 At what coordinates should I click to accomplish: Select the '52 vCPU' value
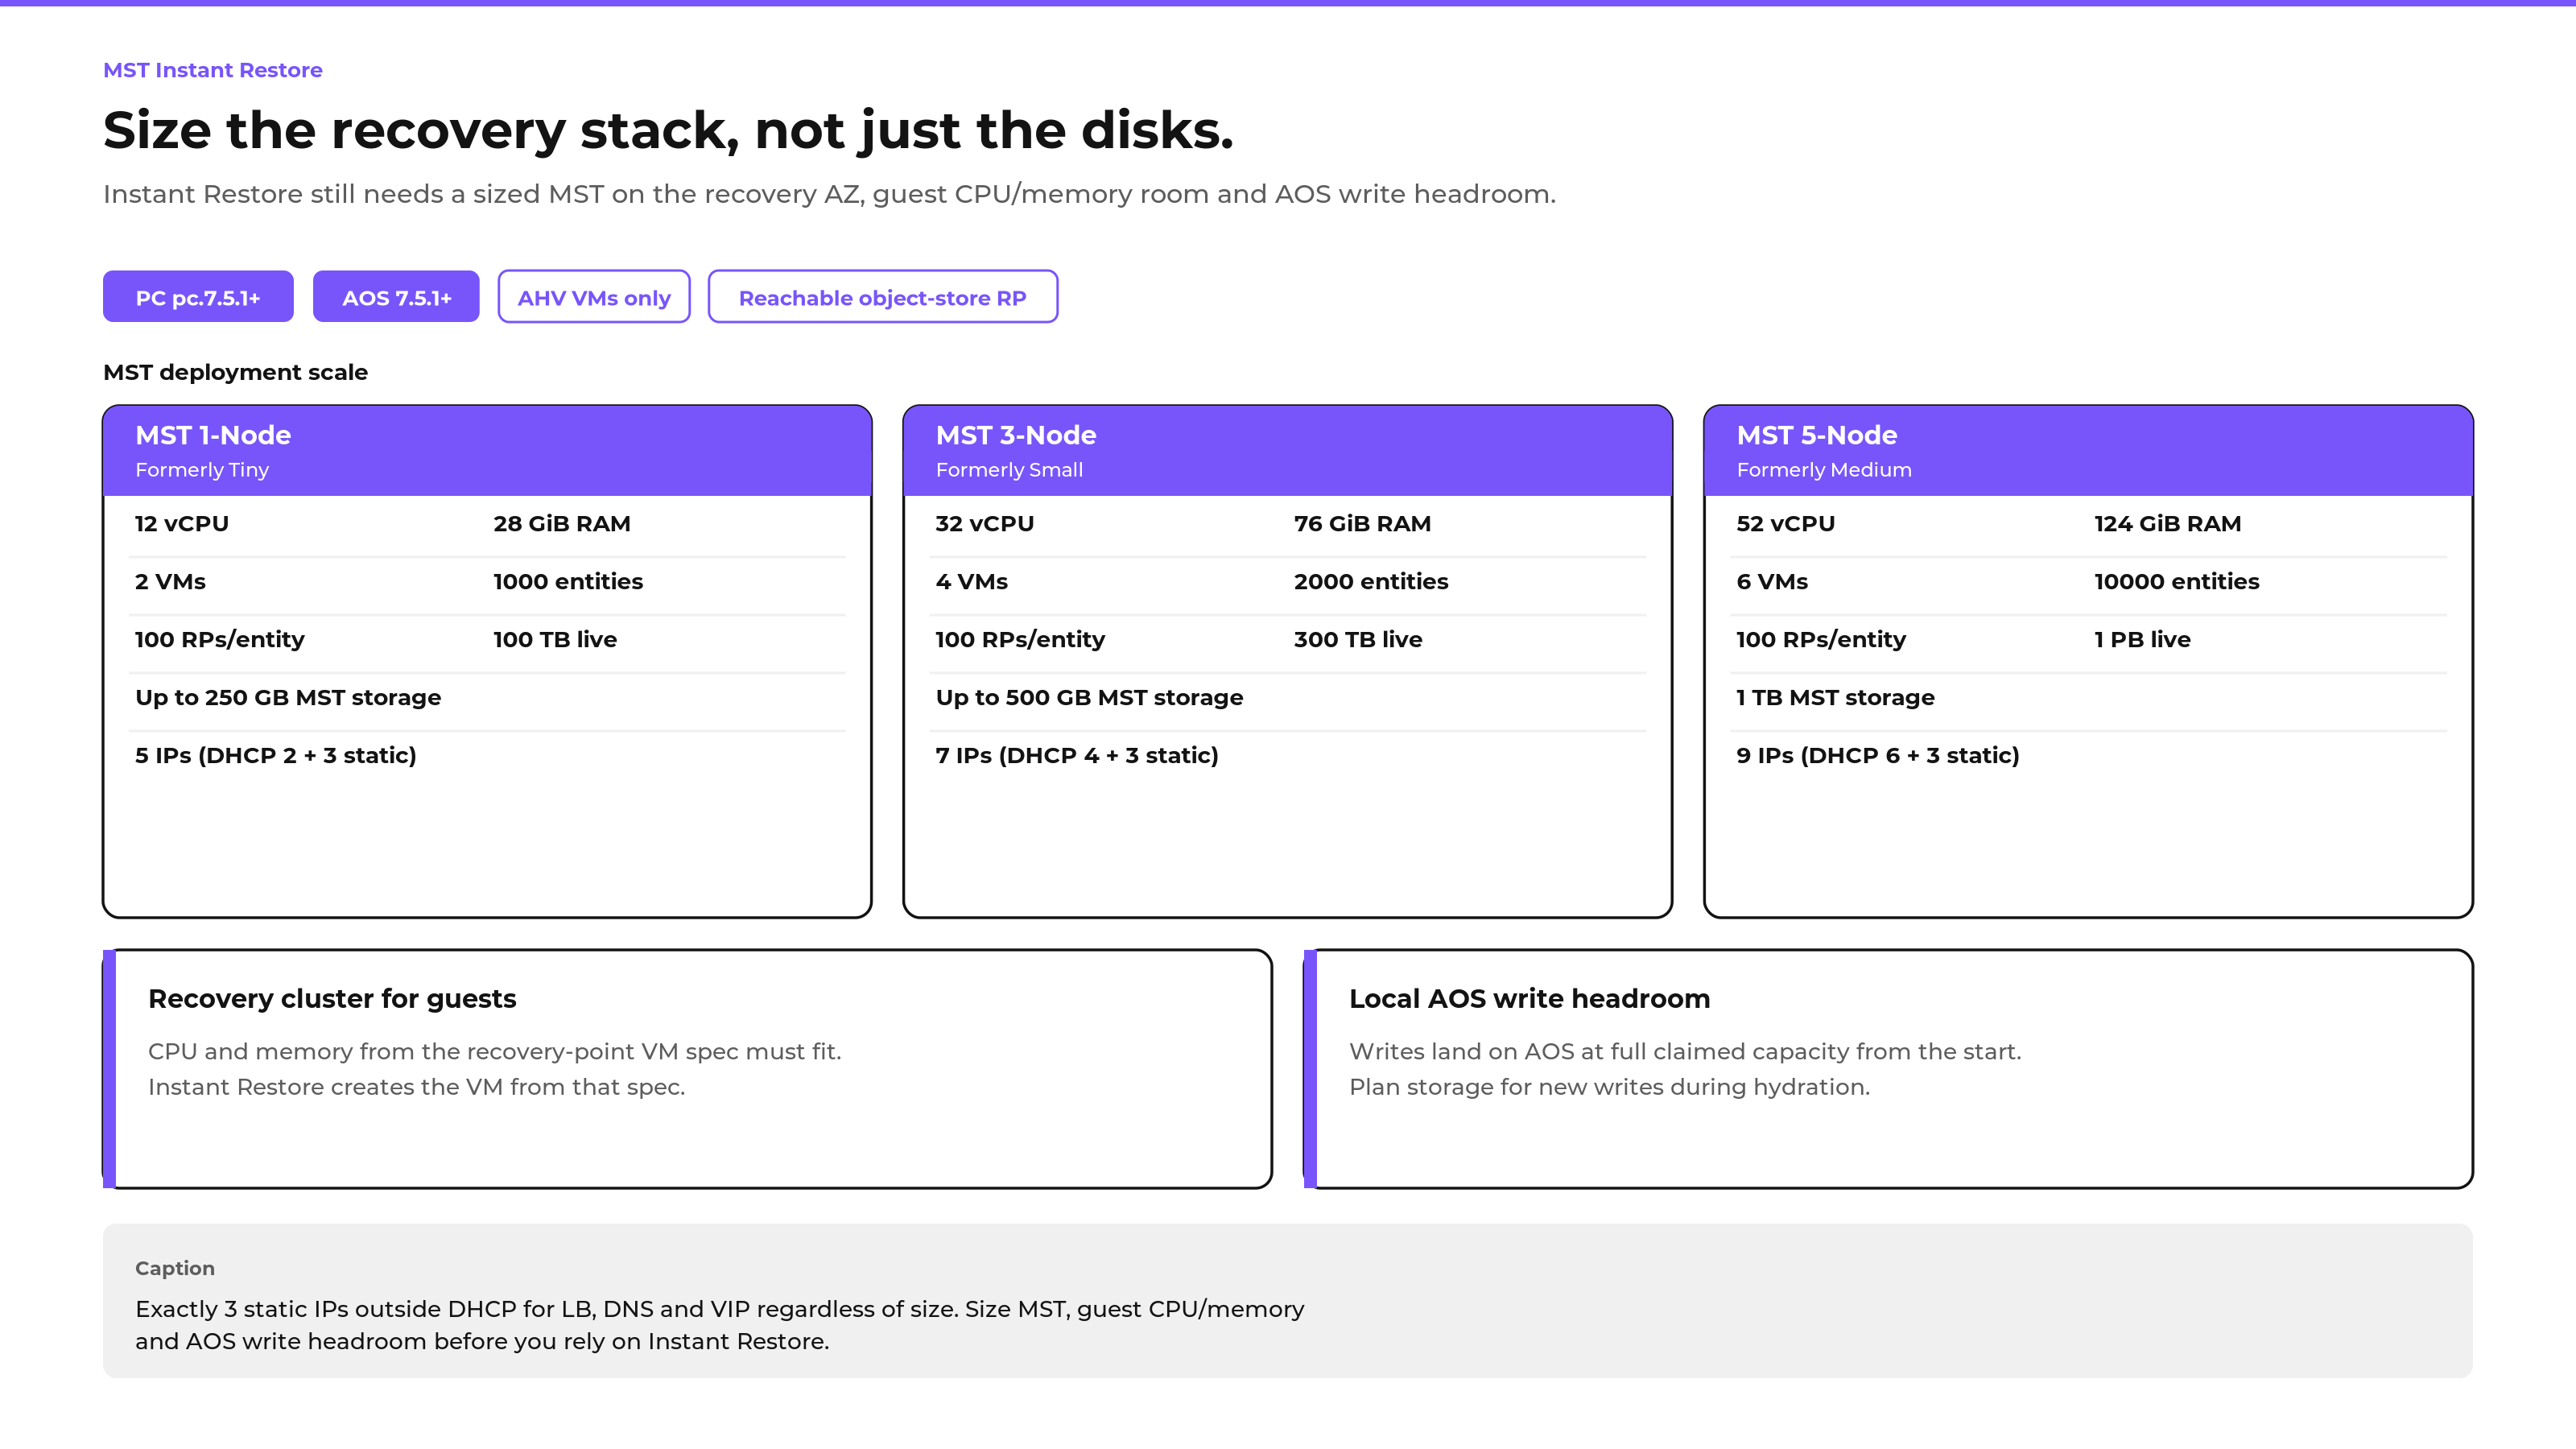[1786, 524]
